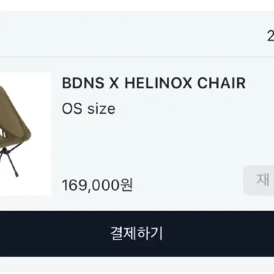Click the word BDNS in product name
The image size is (274, 274).
(83, 83)
